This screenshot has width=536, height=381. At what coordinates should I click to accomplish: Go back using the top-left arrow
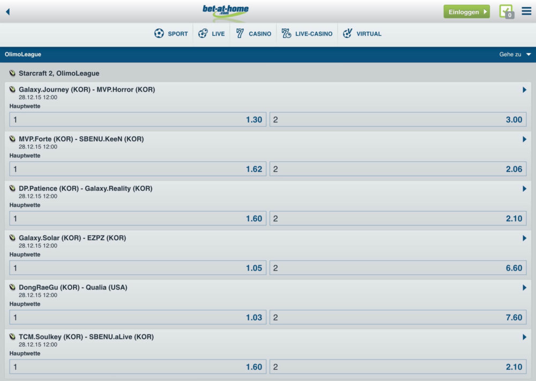coord(8,12)
